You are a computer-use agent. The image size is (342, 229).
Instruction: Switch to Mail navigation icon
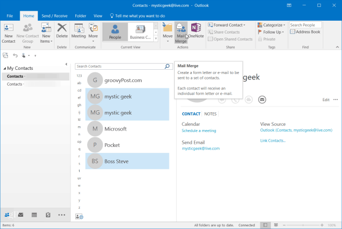click(21, 215)
